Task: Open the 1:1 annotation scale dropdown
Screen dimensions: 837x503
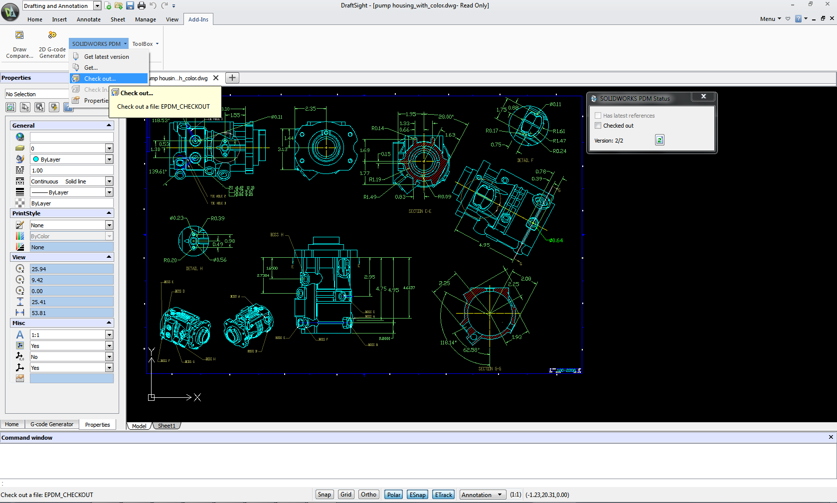Action: click(x=109, y=335)
